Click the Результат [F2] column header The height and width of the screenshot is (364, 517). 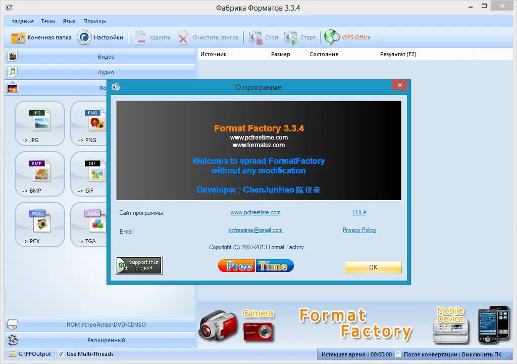[x=425, y=54]
